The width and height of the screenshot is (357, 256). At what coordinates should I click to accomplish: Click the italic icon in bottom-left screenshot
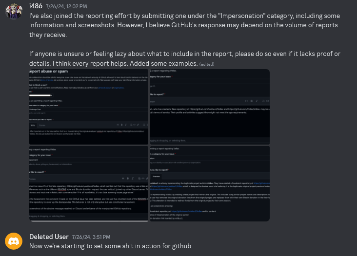point(133,179)
